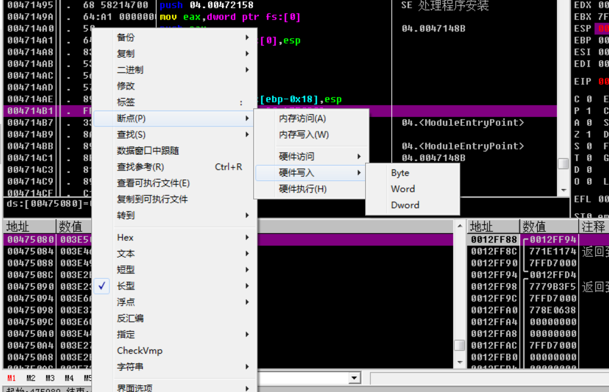Image resolution: width=609 pixels, height=392 pixels.
Task: Select stack value 771E1174
Action: tap(553, 251)
